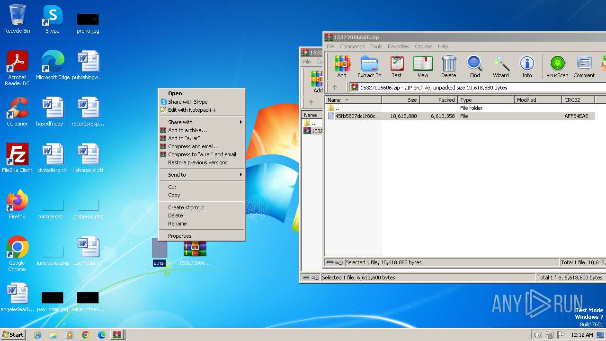Choose Cut in the context menu
This screenshot has width=606, height=341.
pyautogui.click(x=202, y=187)
